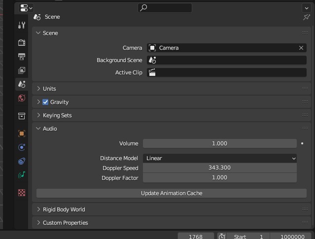Switch to World properties tab

click(x=22, y=98)
